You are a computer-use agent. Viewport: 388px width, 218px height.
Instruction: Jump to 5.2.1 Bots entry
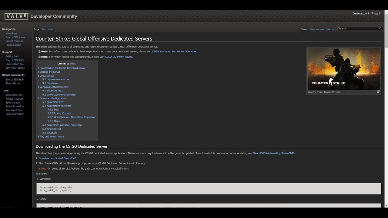(53, 110)
